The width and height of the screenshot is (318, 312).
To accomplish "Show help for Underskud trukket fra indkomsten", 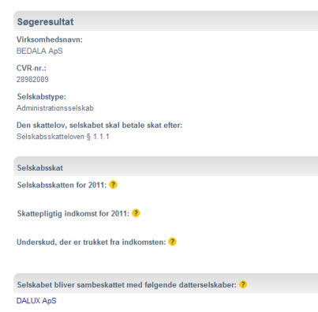I will 172,242.
